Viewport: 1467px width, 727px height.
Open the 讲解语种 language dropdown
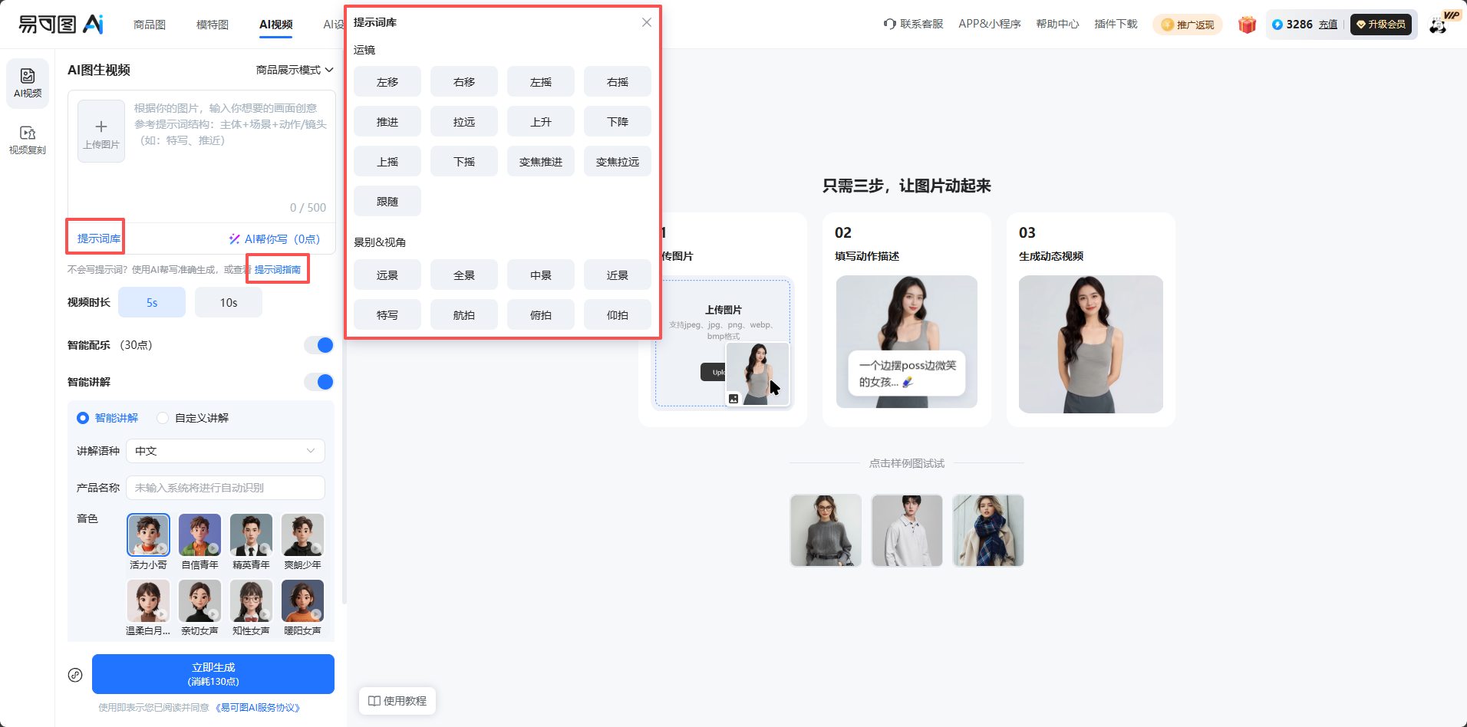coord(225,451)
